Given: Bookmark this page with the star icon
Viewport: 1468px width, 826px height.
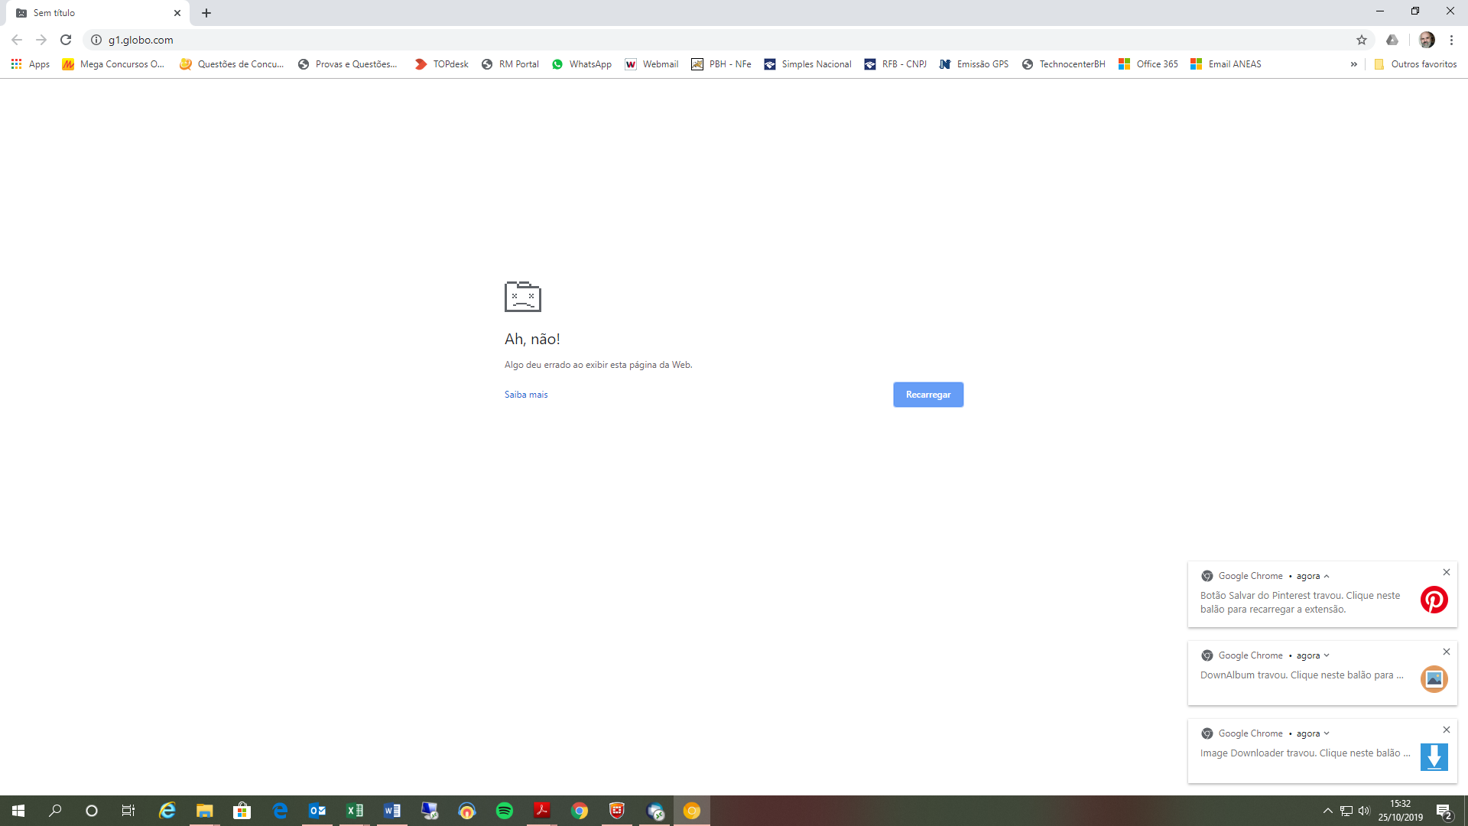Looking at the screenshot, I should [x=1362, y=40].
